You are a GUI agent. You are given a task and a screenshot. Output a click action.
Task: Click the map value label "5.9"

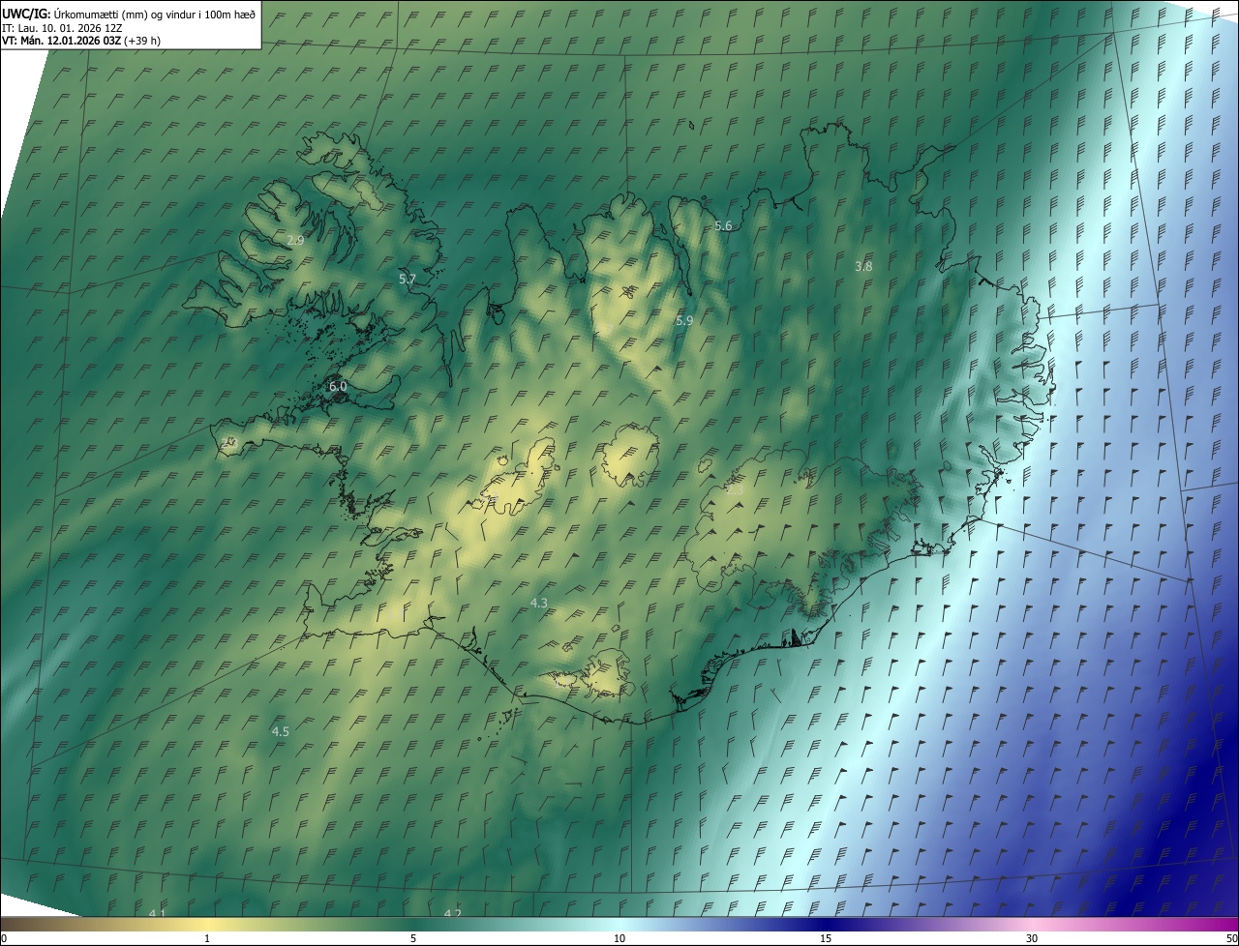(684, 320)
